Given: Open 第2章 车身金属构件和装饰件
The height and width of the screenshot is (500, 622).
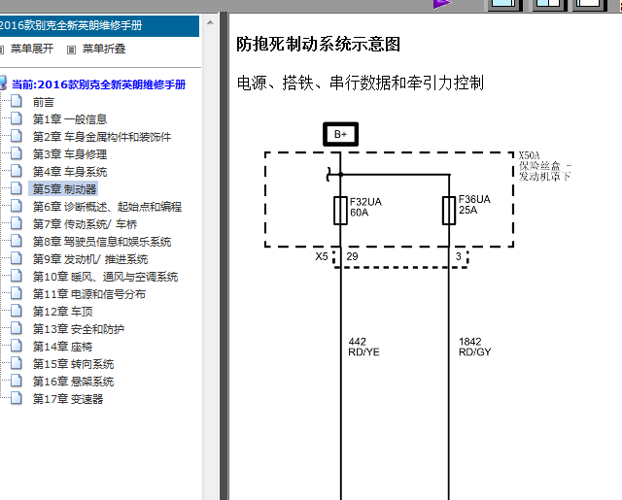Looking at the screenshot, I should [x=102, y=137].
